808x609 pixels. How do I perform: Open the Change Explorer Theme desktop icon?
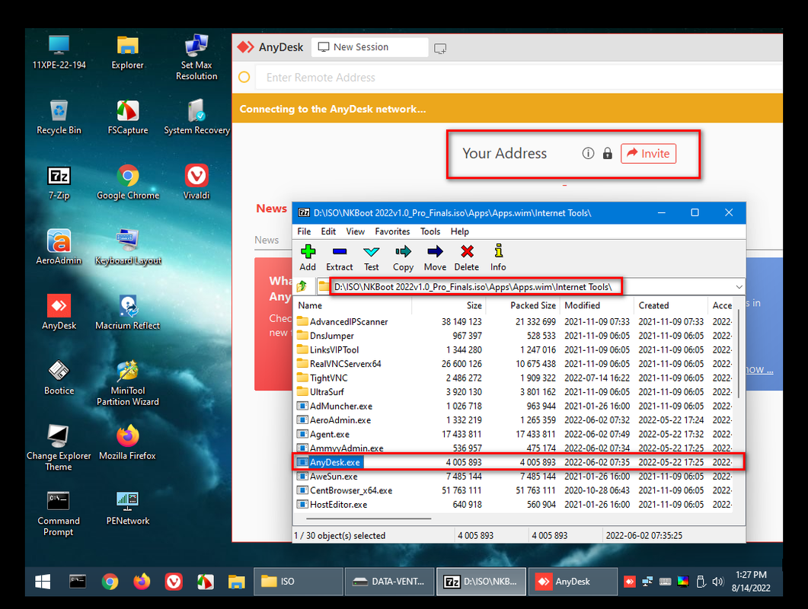[x=59, y=448]
